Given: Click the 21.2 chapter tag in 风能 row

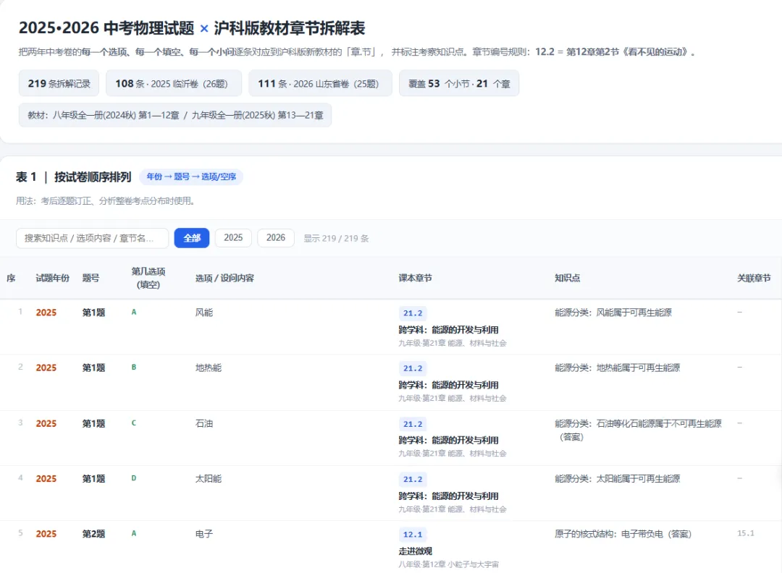Looking at the screenshot, I should [413, 313].
